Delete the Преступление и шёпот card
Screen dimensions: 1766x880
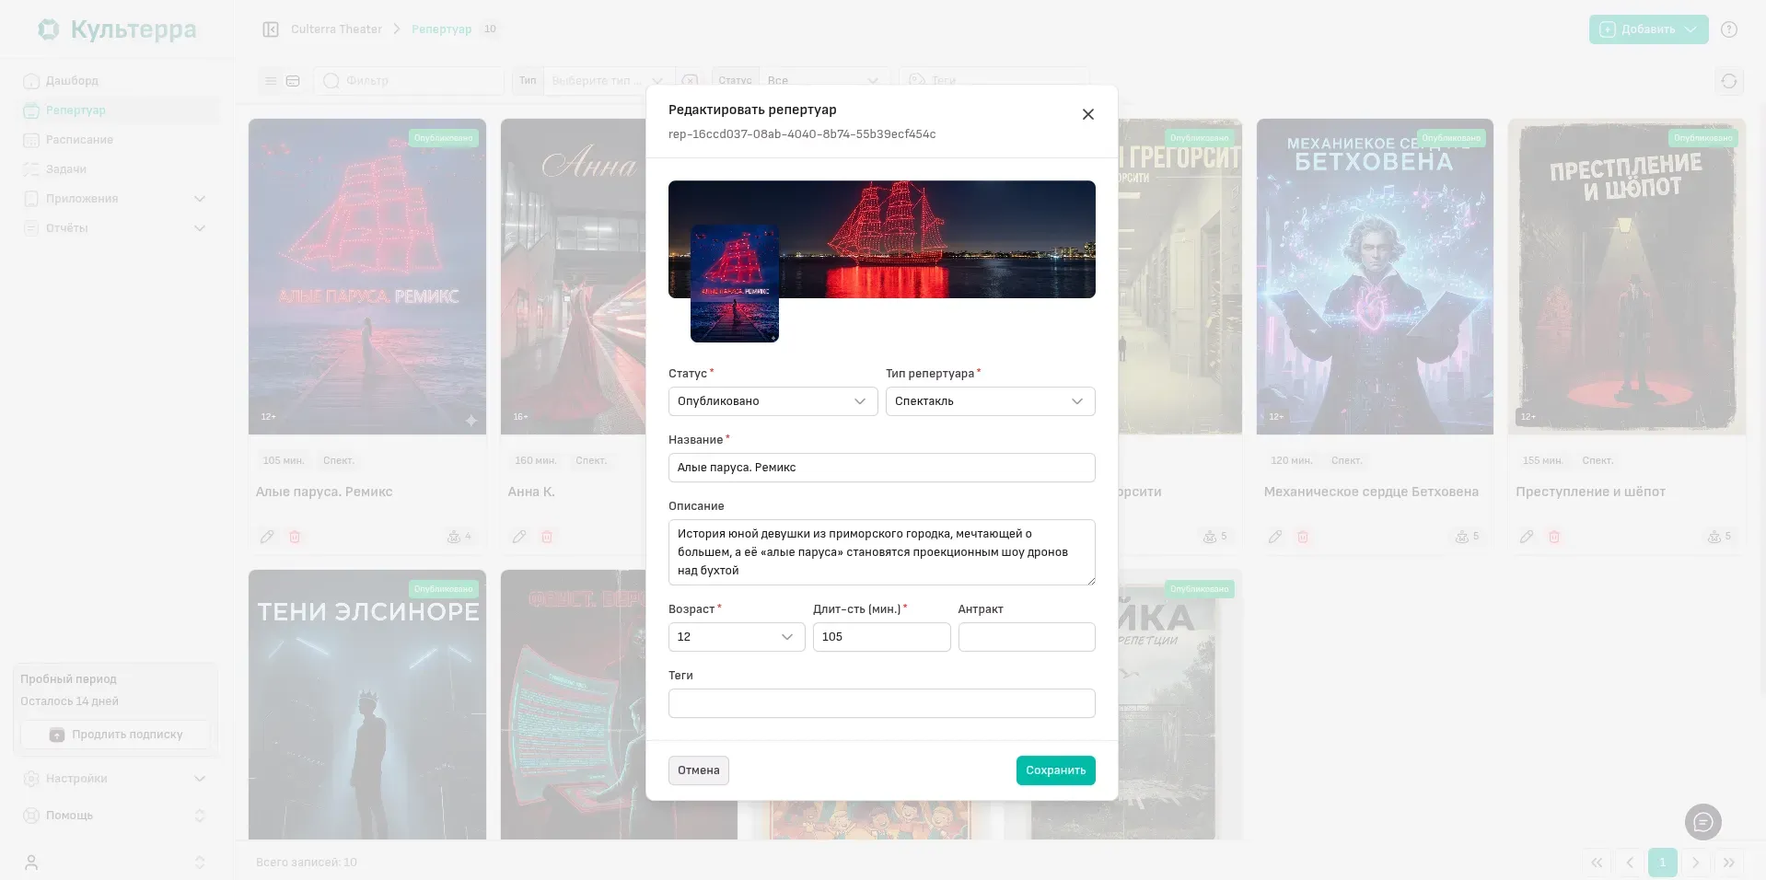tap(1554, 537)
